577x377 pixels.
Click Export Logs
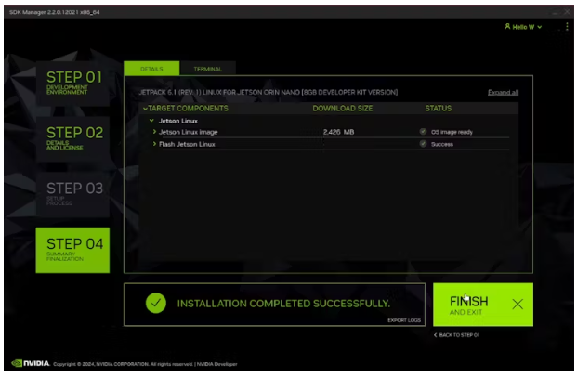tap(404, 320)
